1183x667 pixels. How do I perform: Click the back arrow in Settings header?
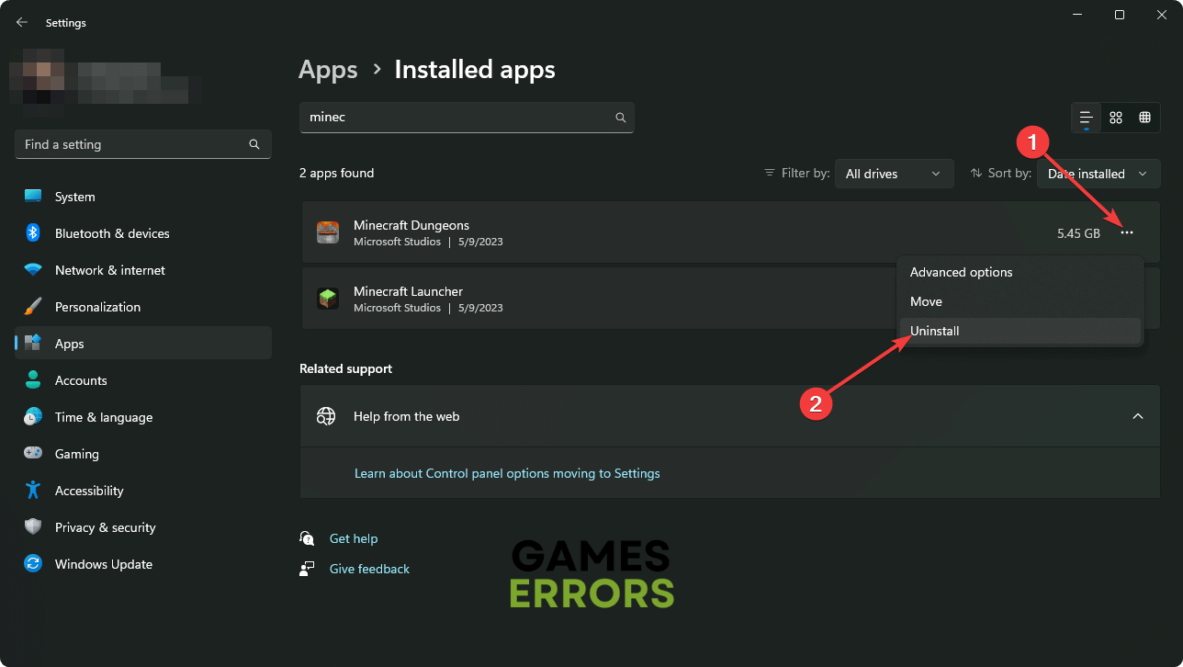pos(22,22)
